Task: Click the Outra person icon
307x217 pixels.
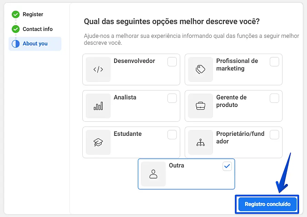Action: (x=153, y=174)
